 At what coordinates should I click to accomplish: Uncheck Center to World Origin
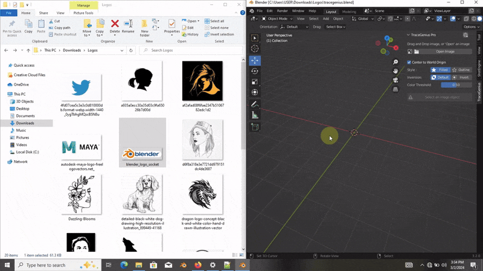point(409,62)
